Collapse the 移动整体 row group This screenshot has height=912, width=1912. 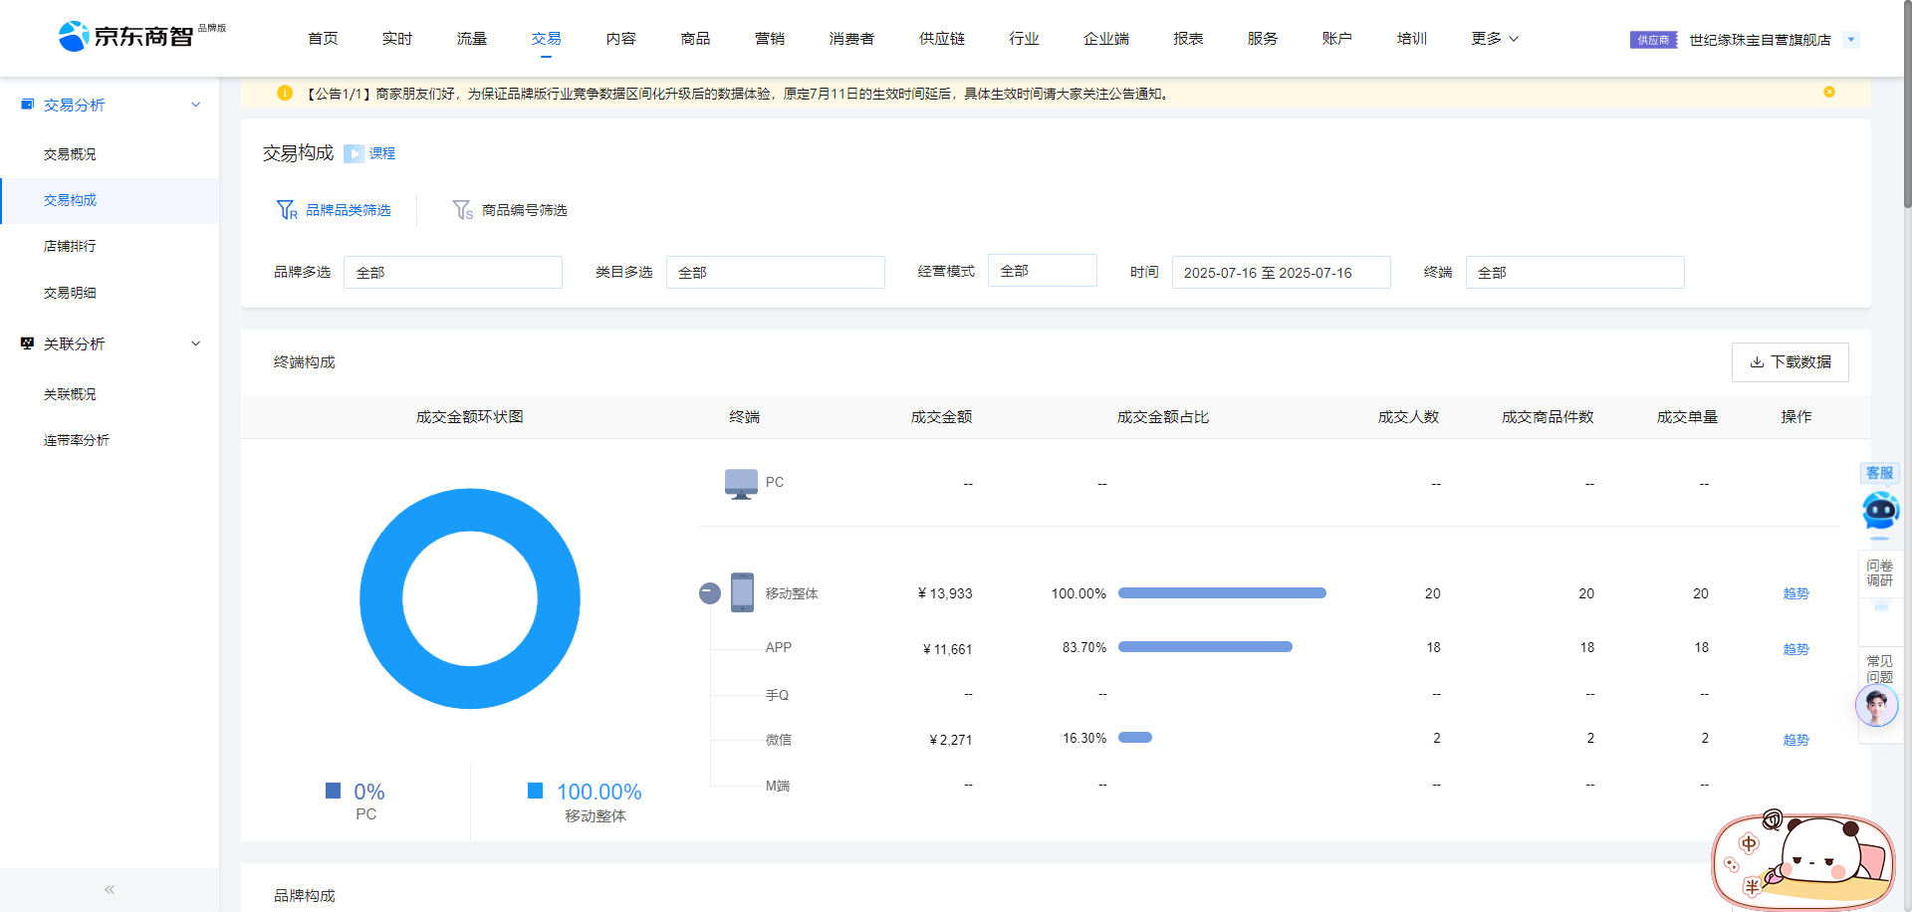pyautogui.click(x=710, y=593)
